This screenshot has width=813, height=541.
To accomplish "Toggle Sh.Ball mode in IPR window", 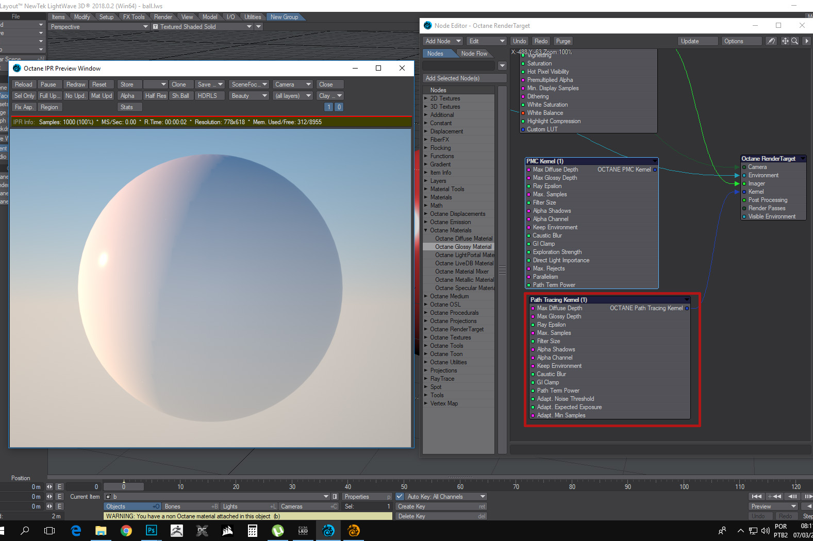I will point(181,96).
